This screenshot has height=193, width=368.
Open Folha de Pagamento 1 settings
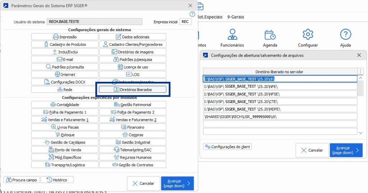[x=65, y=112]
